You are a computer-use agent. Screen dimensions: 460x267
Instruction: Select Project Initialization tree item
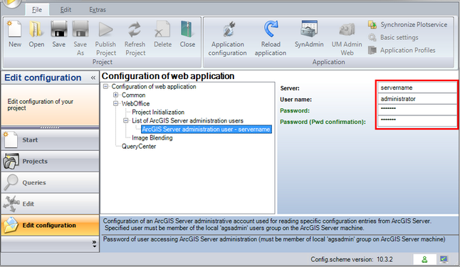point(158,112)
